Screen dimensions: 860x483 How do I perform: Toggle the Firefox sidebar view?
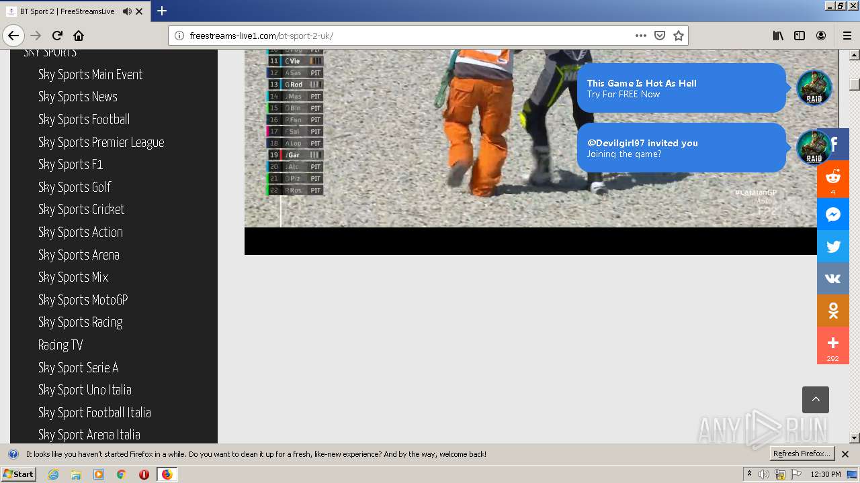800,36
